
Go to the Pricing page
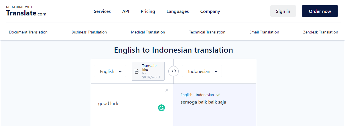[x=148, y=11]
